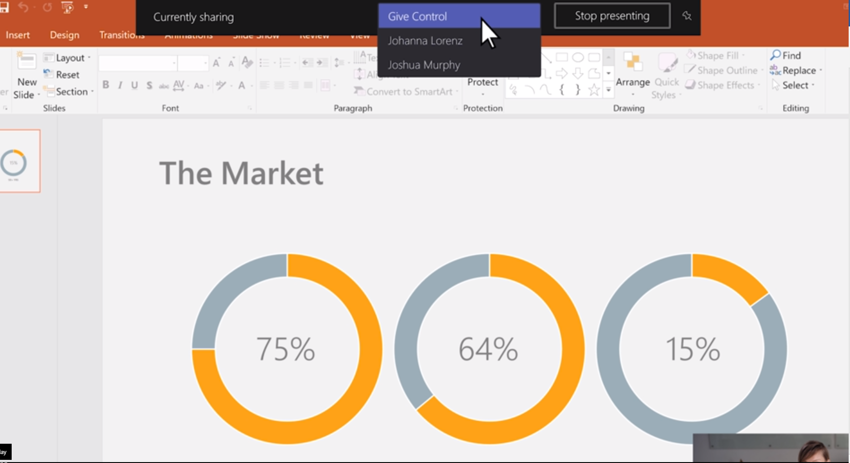850x463 pixels.
Task: Click the Reset slide icon
Action: click(48, 74)
